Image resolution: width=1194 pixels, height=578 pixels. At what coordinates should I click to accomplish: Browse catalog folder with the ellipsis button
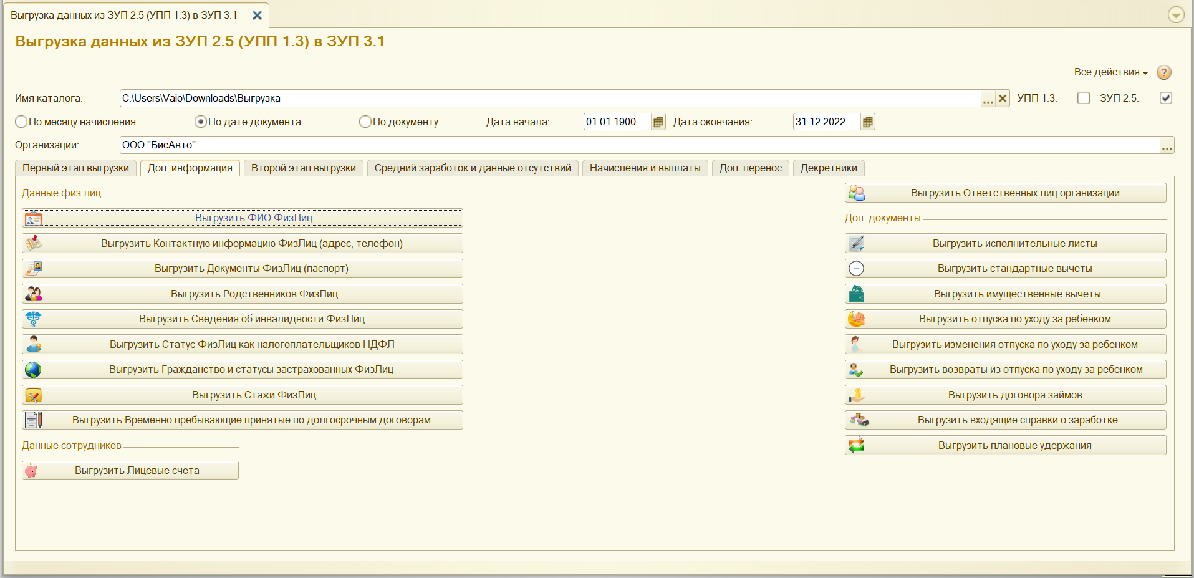coord(988,99)
